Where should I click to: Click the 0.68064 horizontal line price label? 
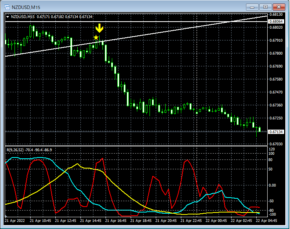(276, 22)
